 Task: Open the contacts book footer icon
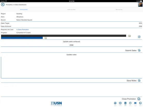(x=125, y=103)
